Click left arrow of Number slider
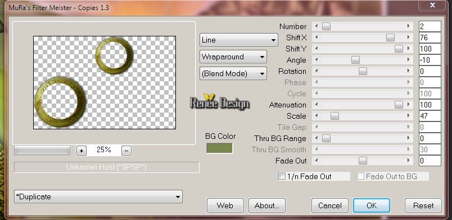Viewport: 452px width, 220px height. coord(317,26)
